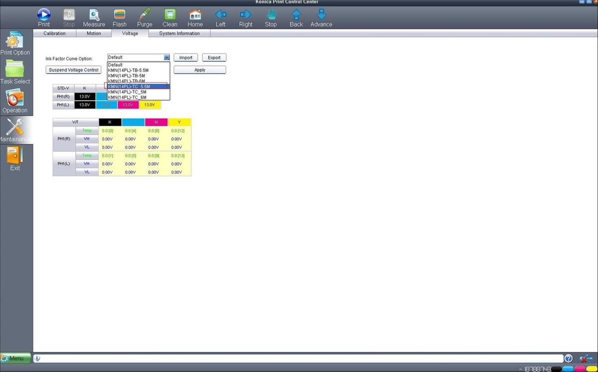Choose KMN(14PL)-TB-5M curve option
This screenshot has width=598, height=372.
tap(139, 76)
